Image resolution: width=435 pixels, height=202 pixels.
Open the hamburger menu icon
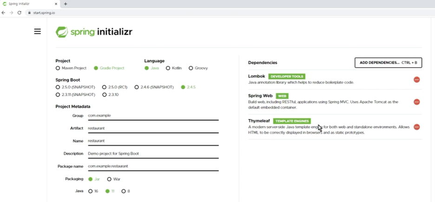click(x=38, y=32)
